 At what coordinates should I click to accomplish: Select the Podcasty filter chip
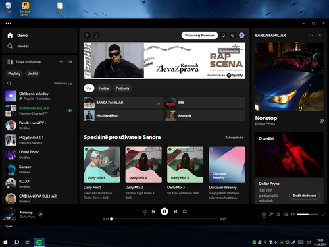[x=122, y=88]
